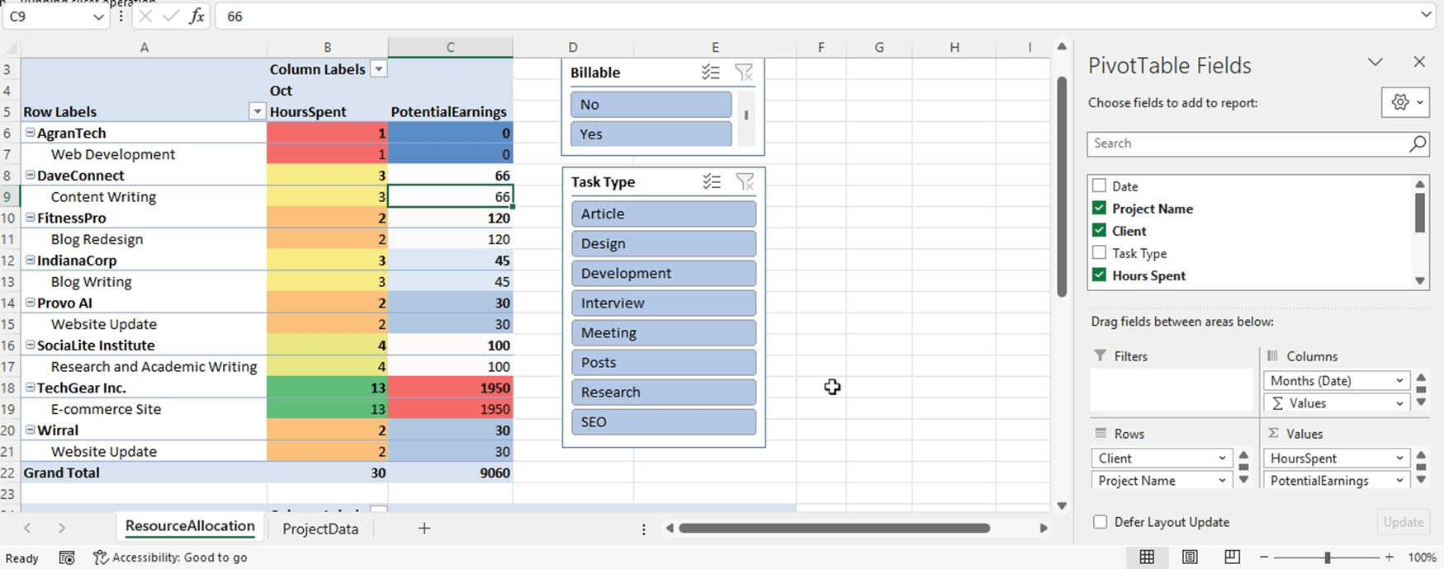Select the Filter by Meeting slicer item

pyautogui.click(x=664, y=332)
